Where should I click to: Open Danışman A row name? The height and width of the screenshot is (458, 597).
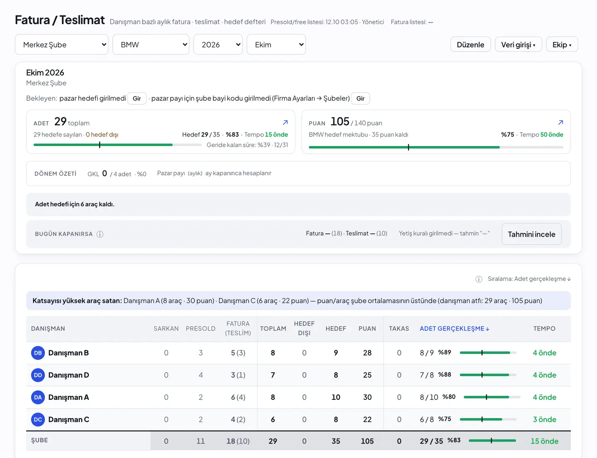click(68, 397)
